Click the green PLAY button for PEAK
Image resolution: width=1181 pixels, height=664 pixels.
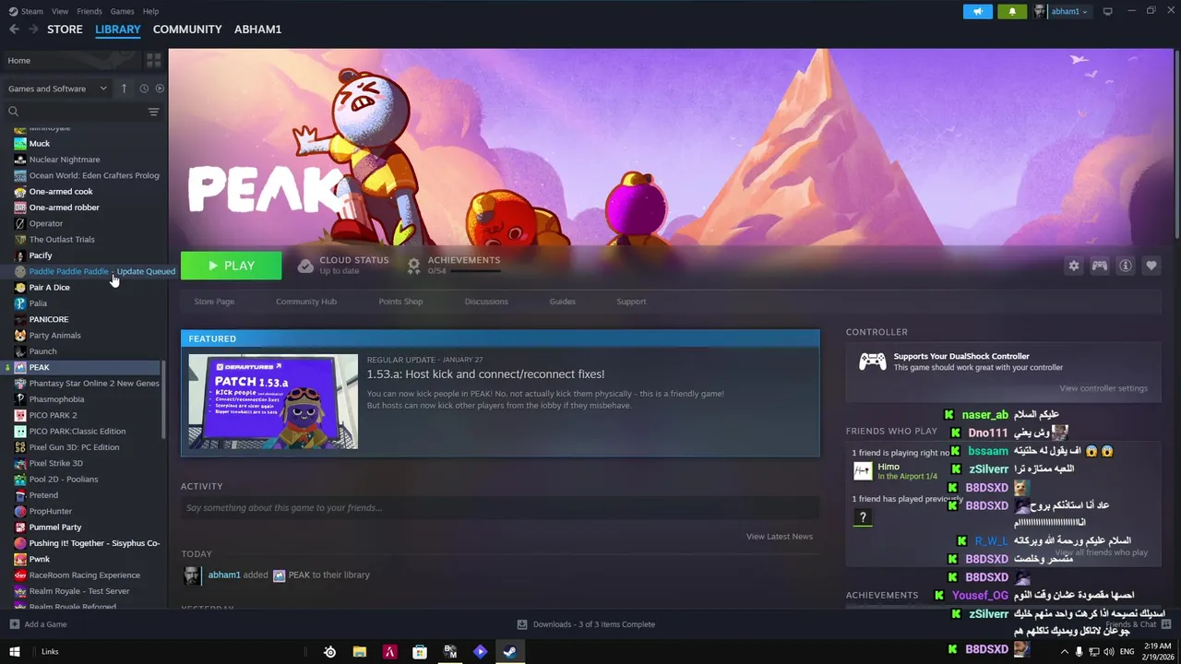coord(231,266)
